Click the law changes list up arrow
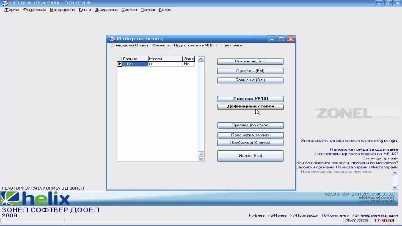The image size is (402, 226). (x=395, y=173)
